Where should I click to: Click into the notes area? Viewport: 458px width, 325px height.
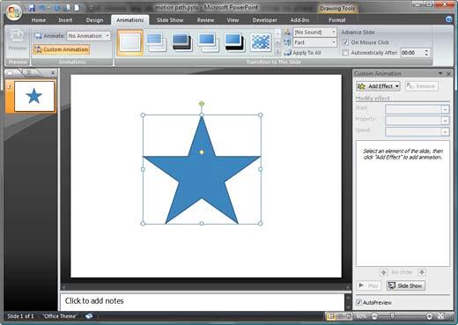202,301
